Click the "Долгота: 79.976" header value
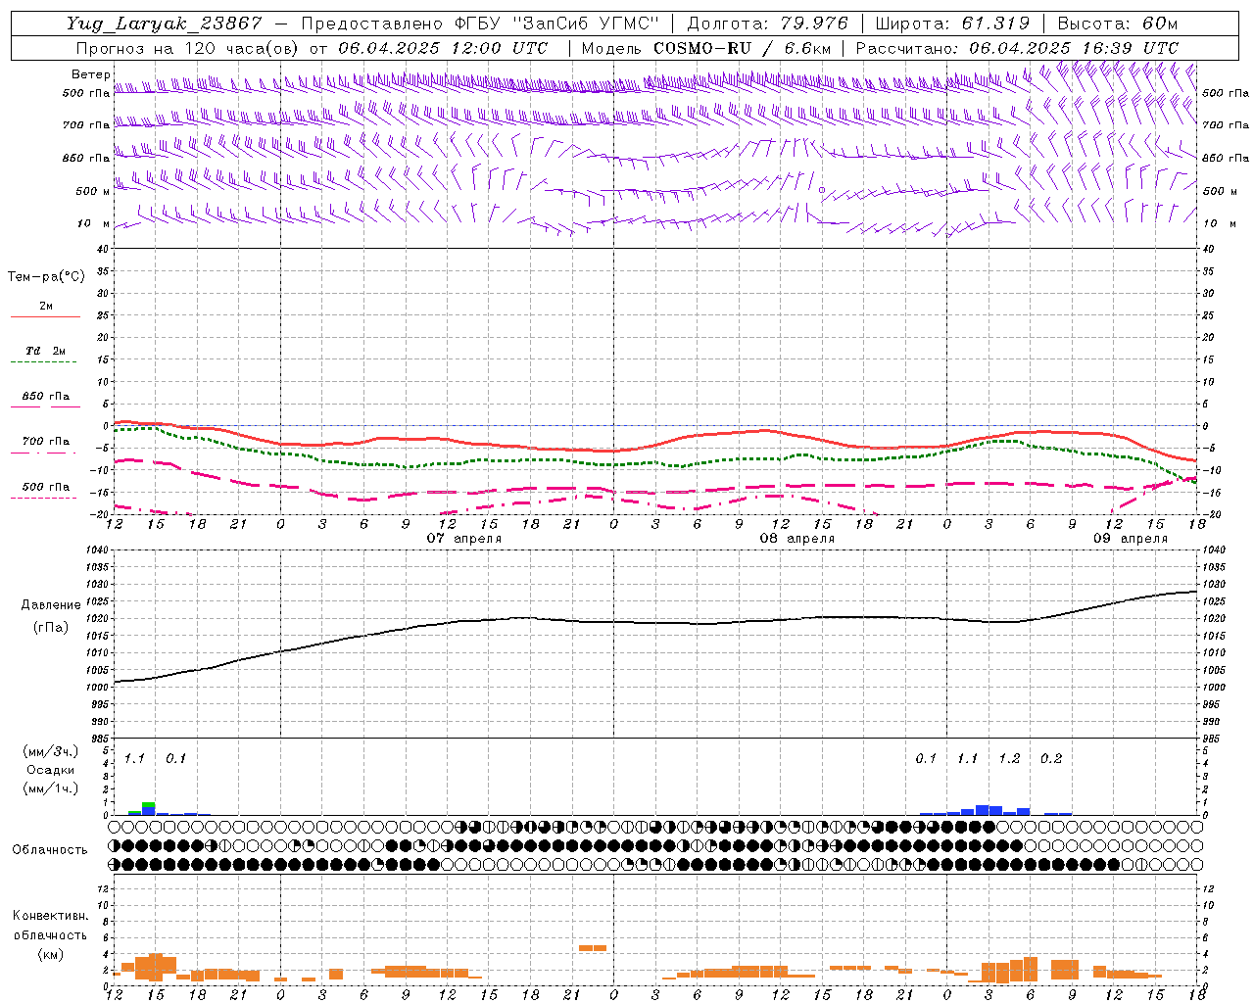The image size is (1254, 1003). (768, 24)
